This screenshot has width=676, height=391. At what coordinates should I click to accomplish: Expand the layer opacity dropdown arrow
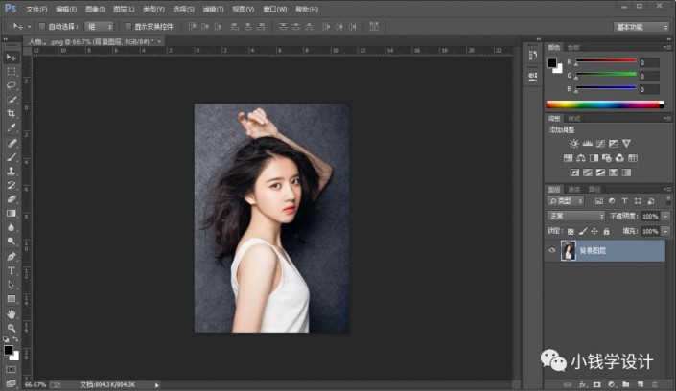click(x=665, y=217)
